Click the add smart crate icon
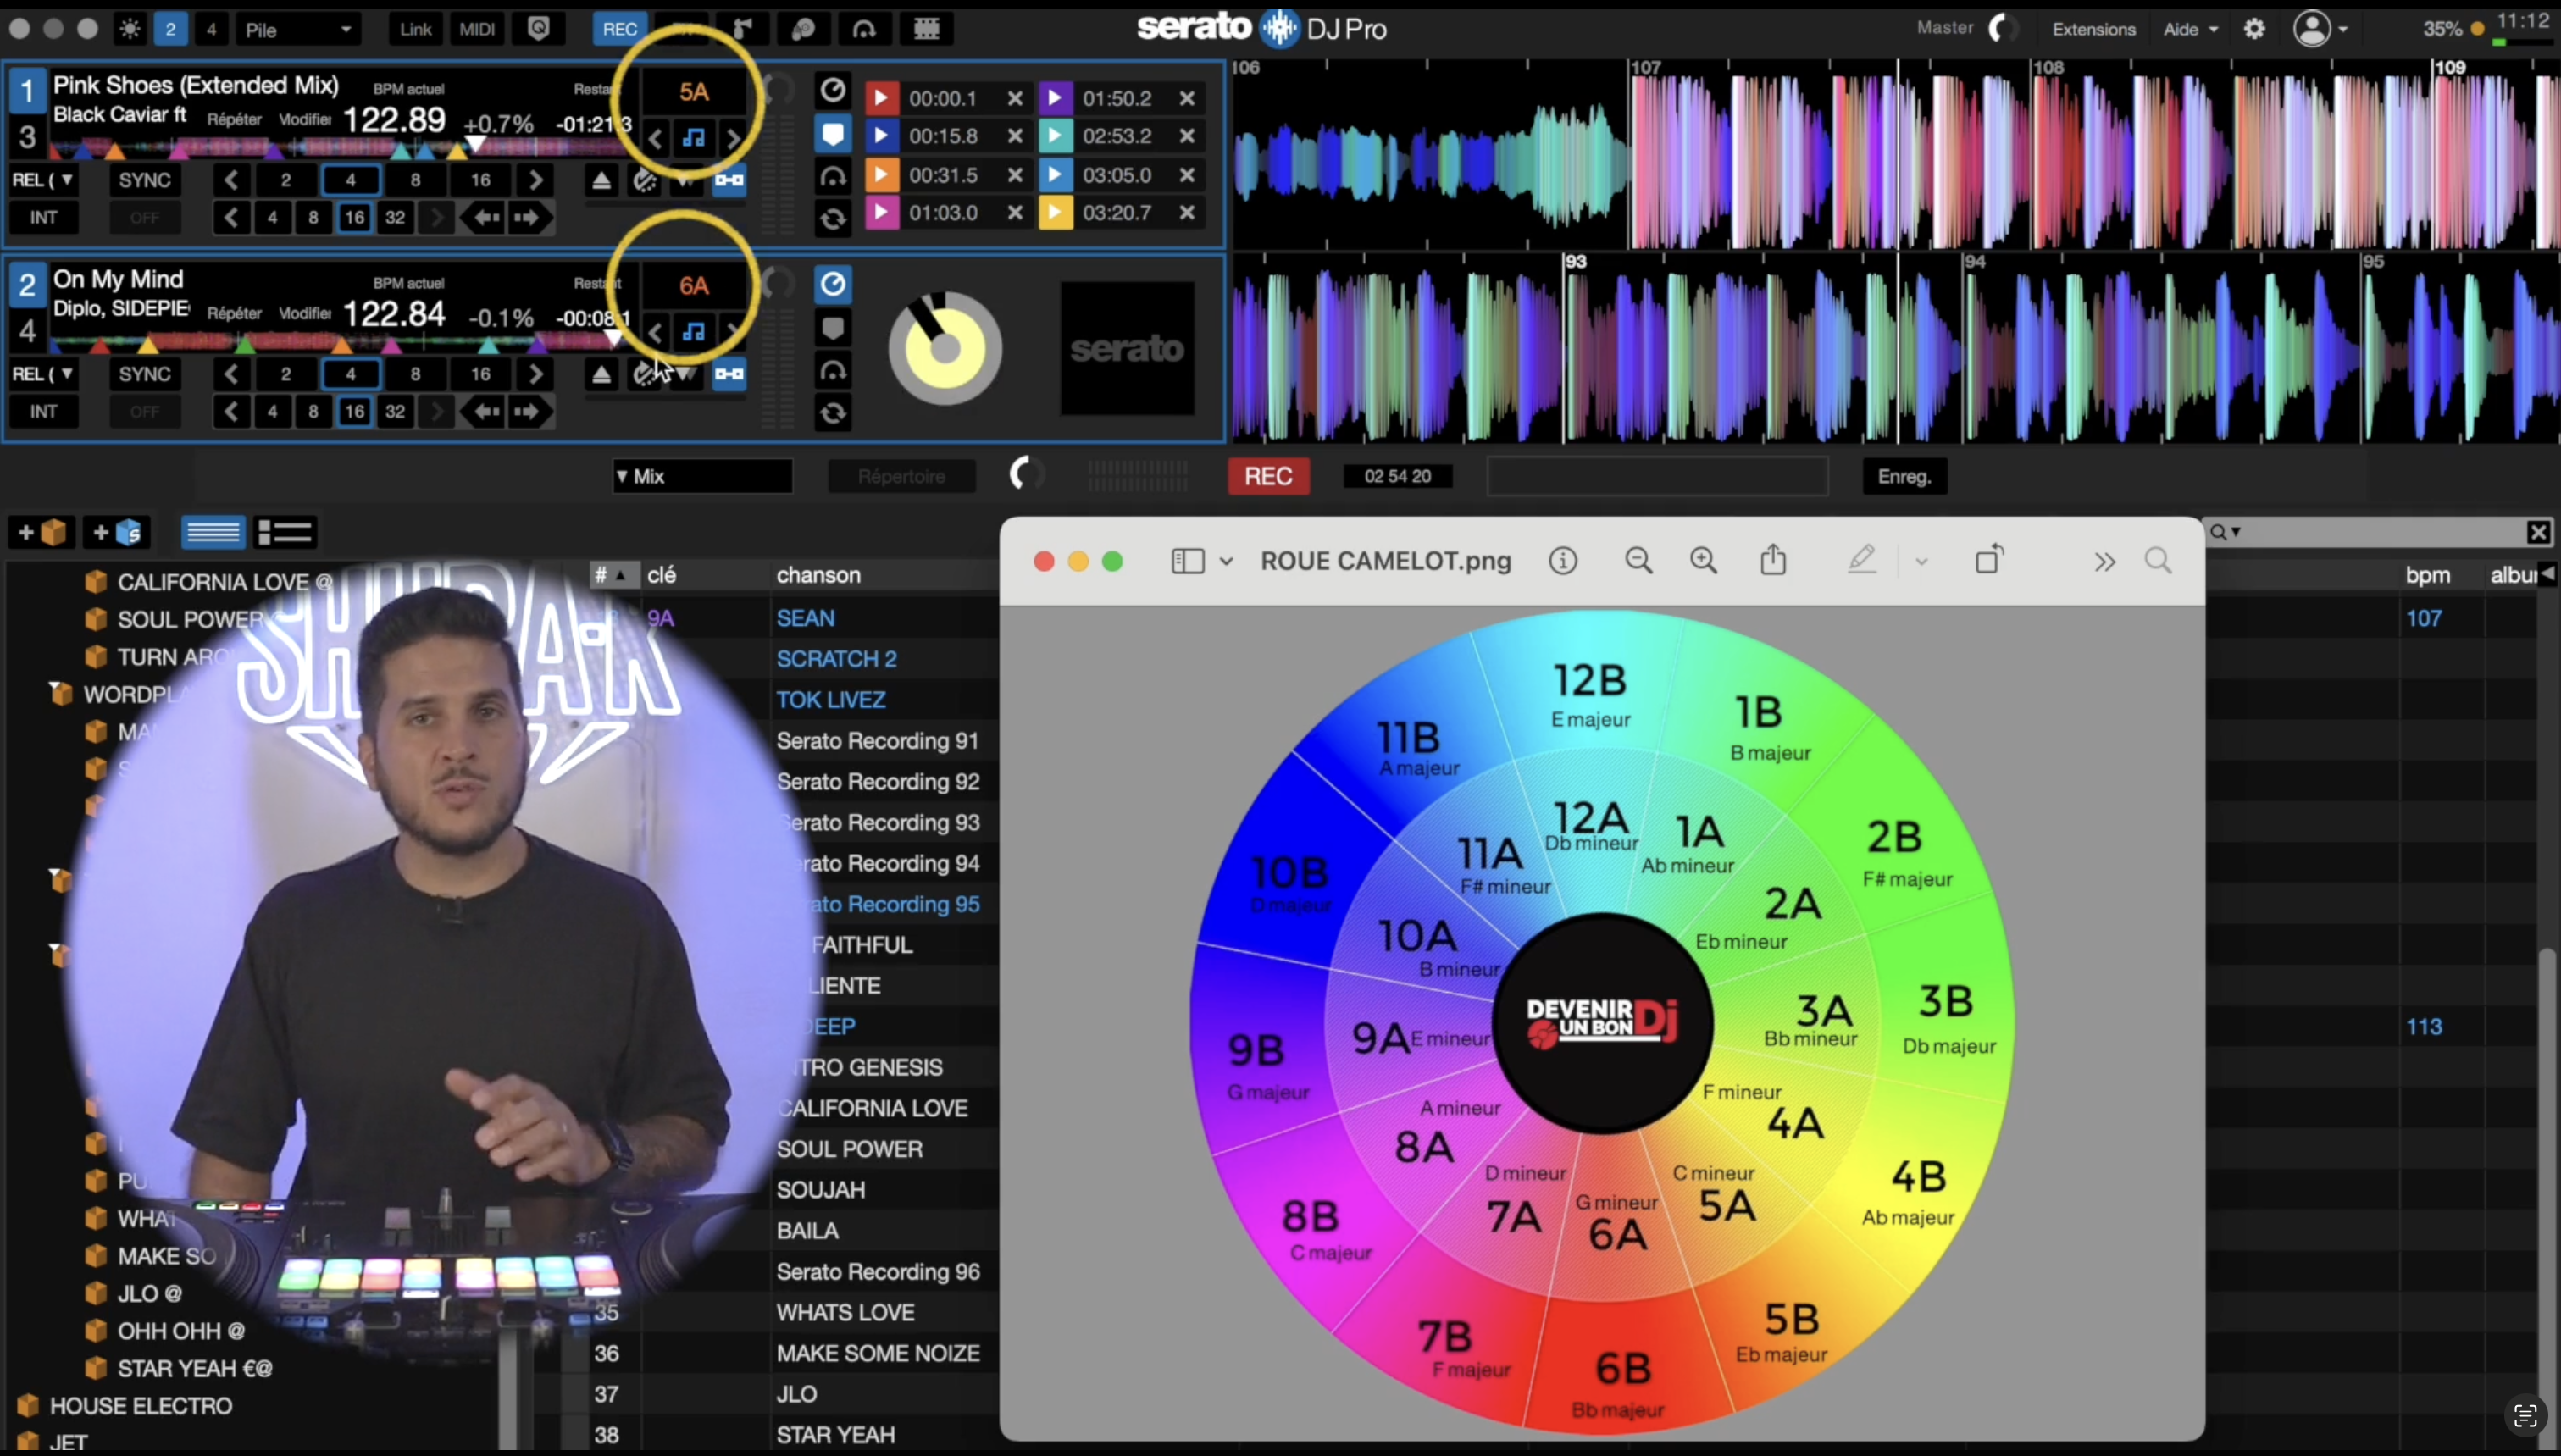Image resolution: width=2561 pixels, height=1456 pixels. click(x=117, y=532)
